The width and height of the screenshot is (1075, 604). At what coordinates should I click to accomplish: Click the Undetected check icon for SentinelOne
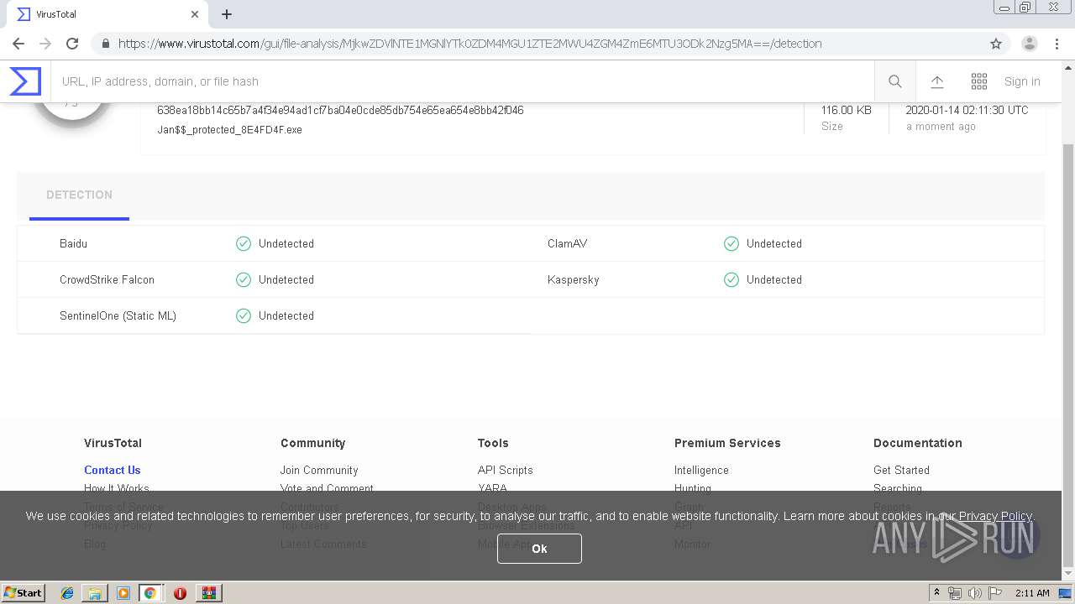pos(244,315)
